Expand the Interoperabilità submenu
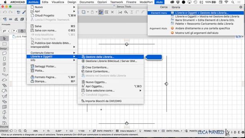This screenshot has width=245, height=138. point(52,47)
